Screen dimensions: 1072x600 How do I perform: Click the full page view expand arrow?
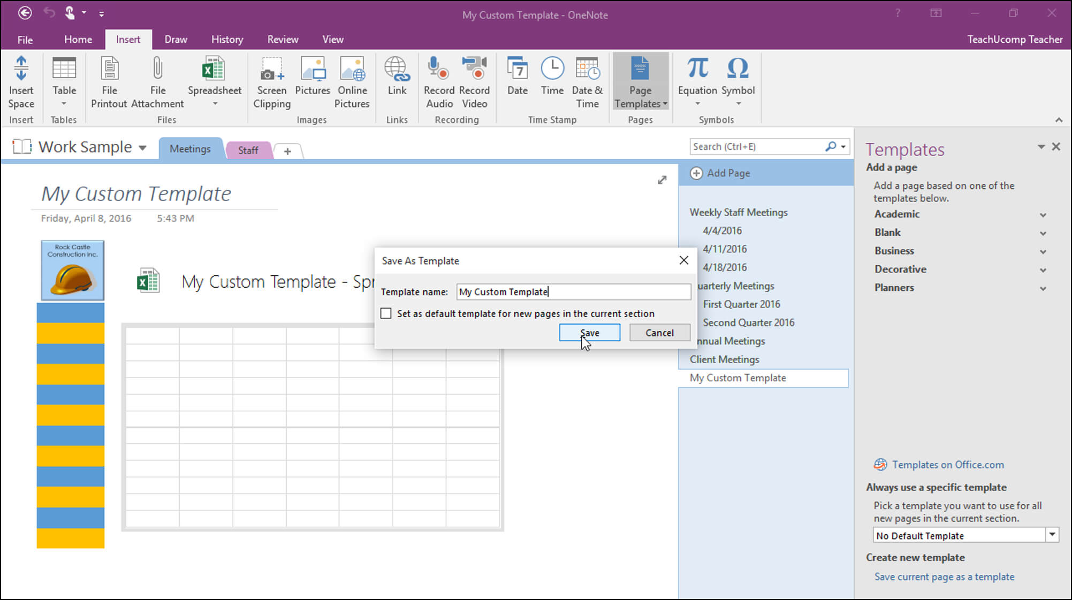(662, 180)
